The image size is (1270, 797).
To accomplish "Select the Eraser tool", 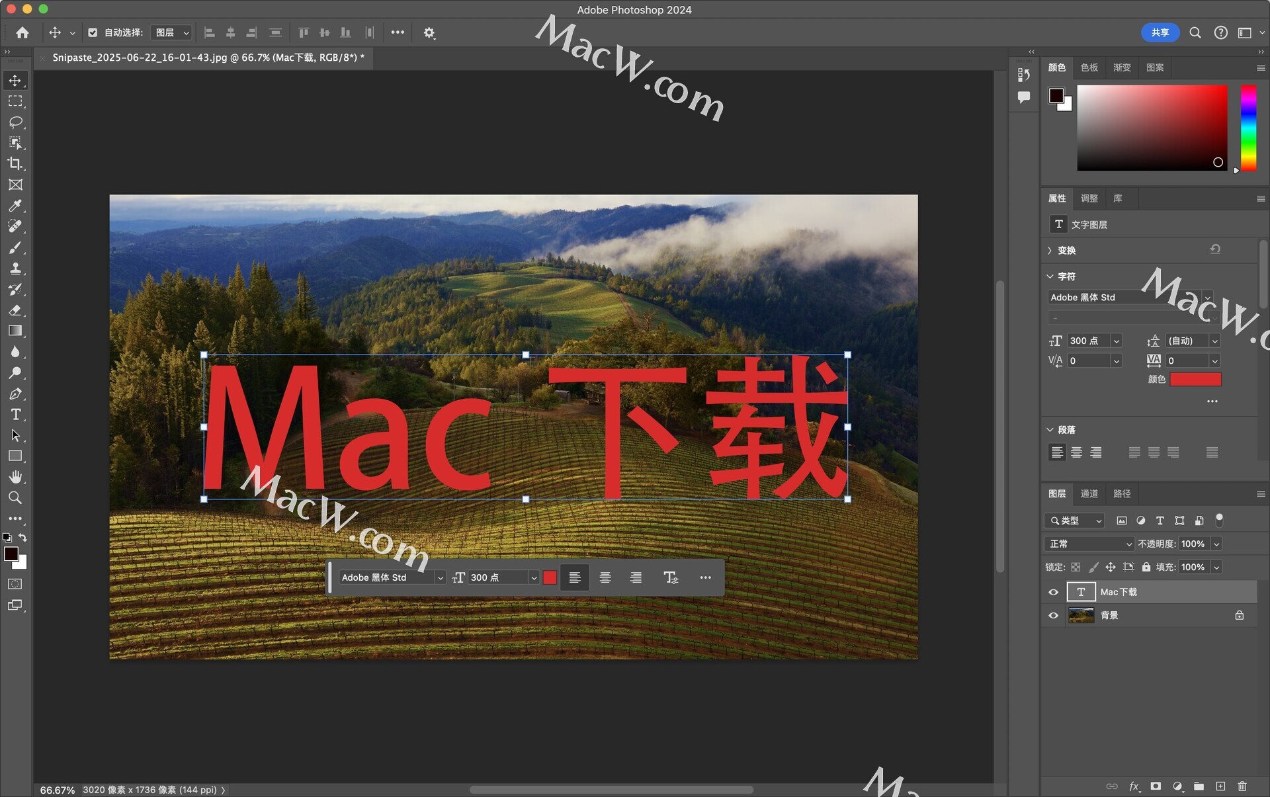I will [x=15, y=310].
